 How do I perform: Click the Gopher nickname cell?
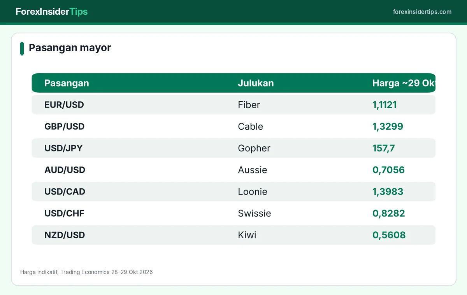(x=254, y=148)
